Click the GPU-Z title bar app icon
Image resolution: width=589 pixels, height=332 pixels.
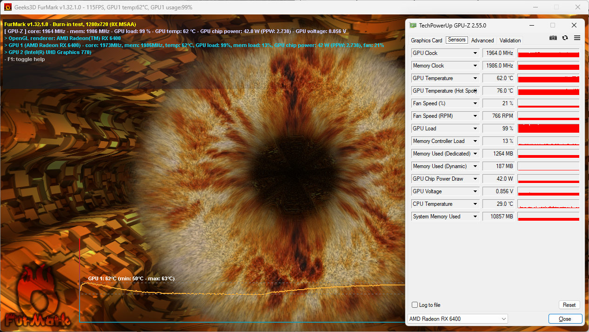[x=413, y=25]
